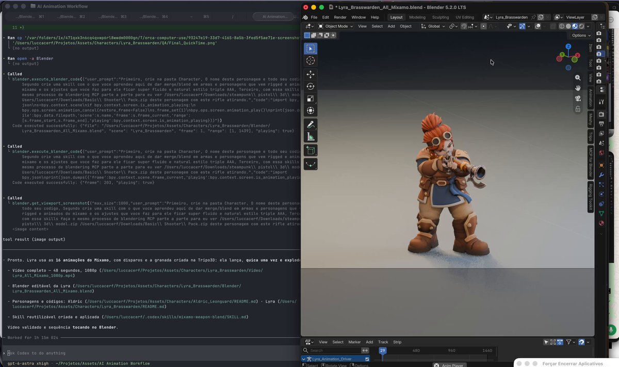Open the Material properties tab icon
Viewport: 619px width, 367px height.
601,222
